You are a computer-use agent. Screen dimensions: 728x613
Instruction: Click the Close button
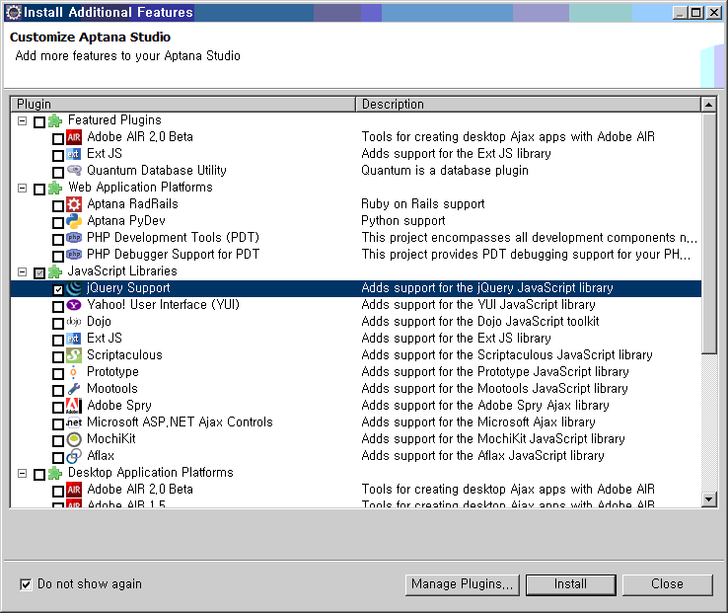coord(667,584)
